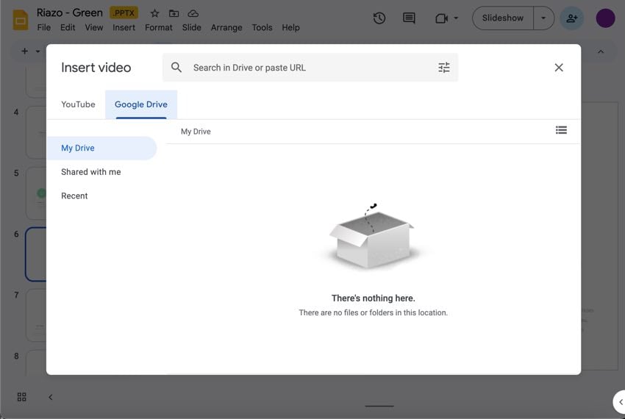The width and height of the screenshot is (625, 419).
Task: Open the Insert menu
Action: click(x=124, y=27)
